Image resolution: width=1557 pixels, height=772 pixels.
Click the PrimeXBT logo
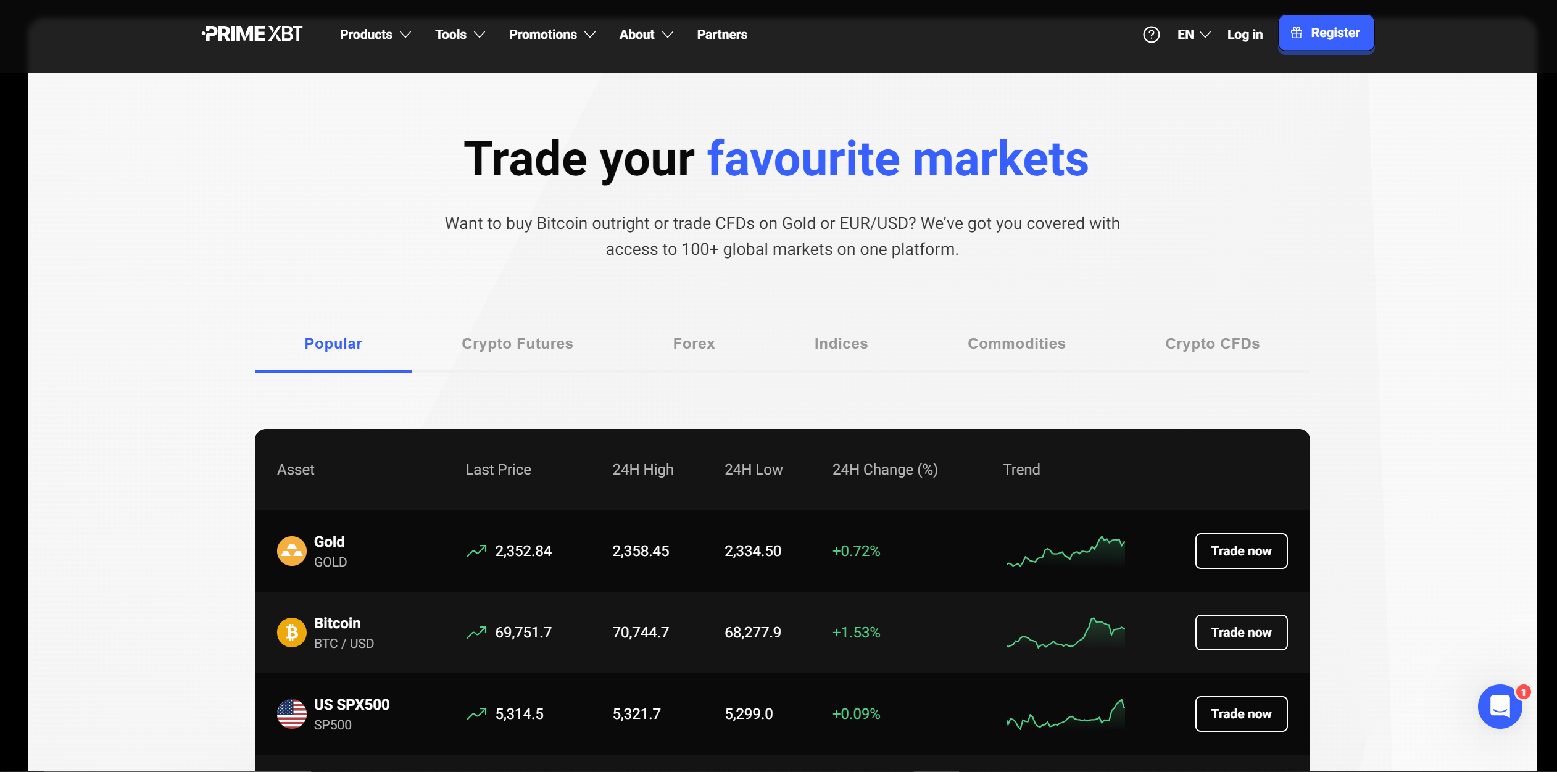252,34
